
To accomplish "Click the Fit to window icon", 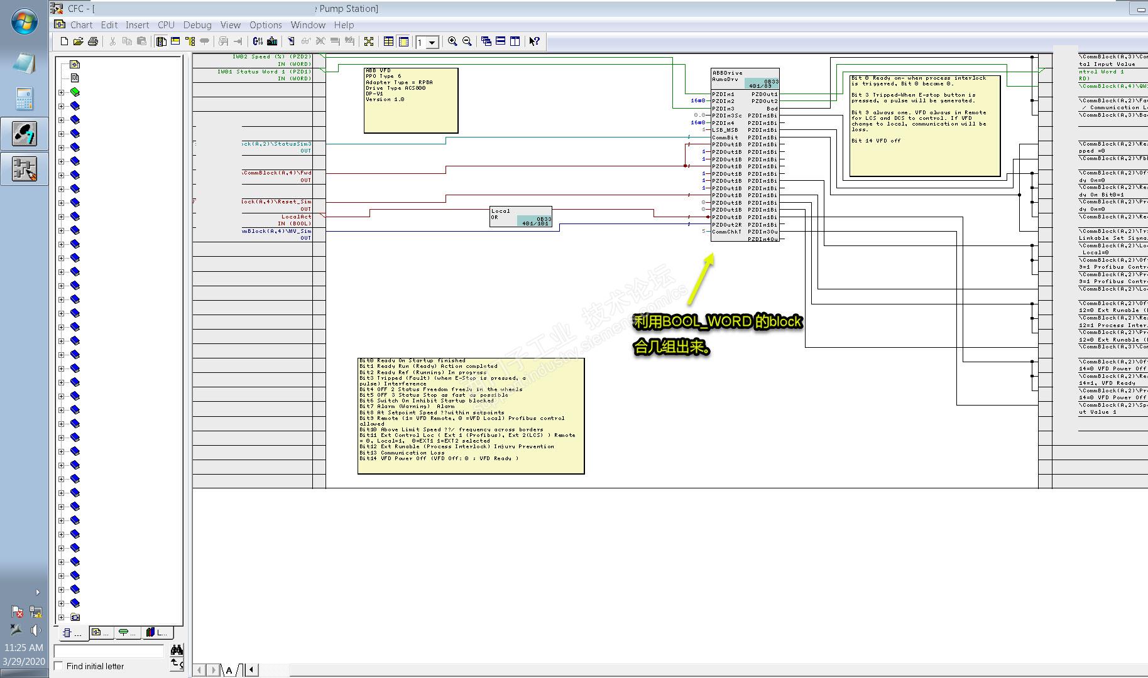I will (369, 41).
